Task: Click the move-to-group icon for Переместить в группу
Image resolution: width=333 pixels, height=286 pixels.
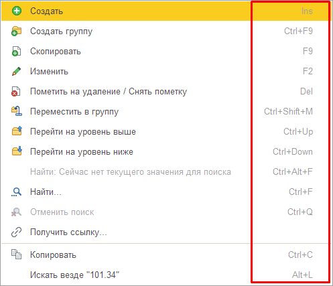Action: [17, 111]
